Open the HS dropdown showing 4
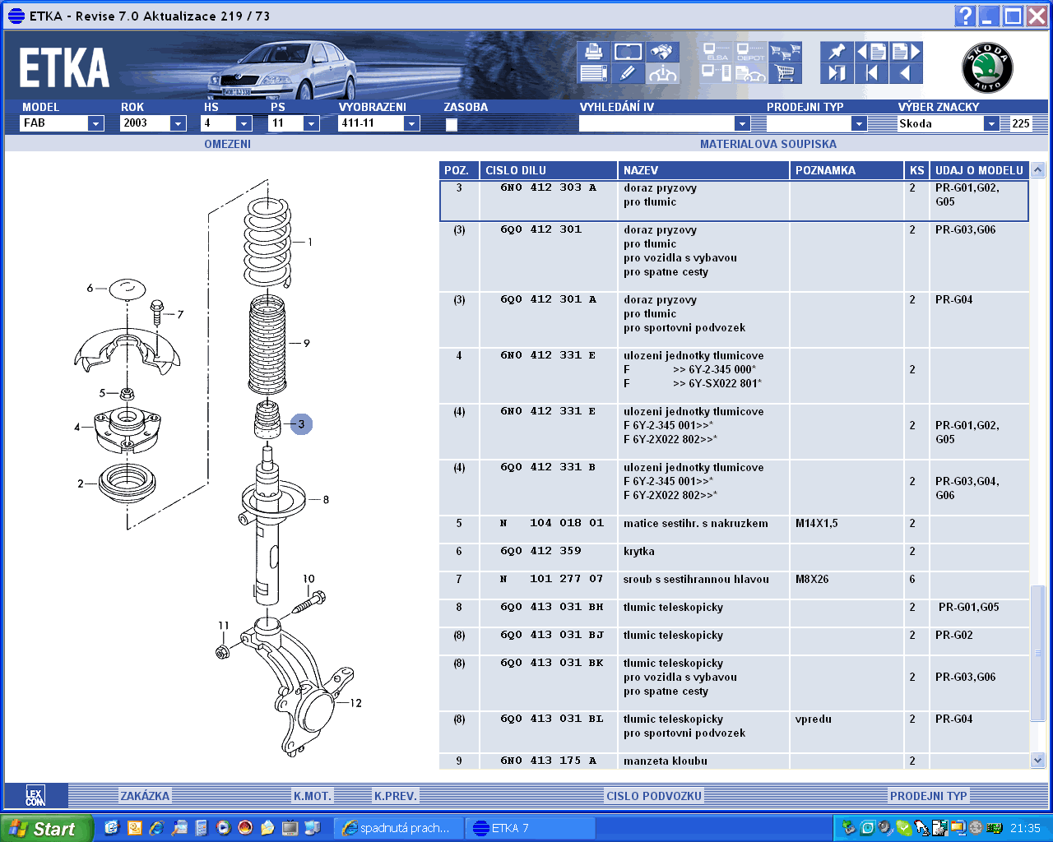The width and height of the screenshot is (1053, 842). 244,123
